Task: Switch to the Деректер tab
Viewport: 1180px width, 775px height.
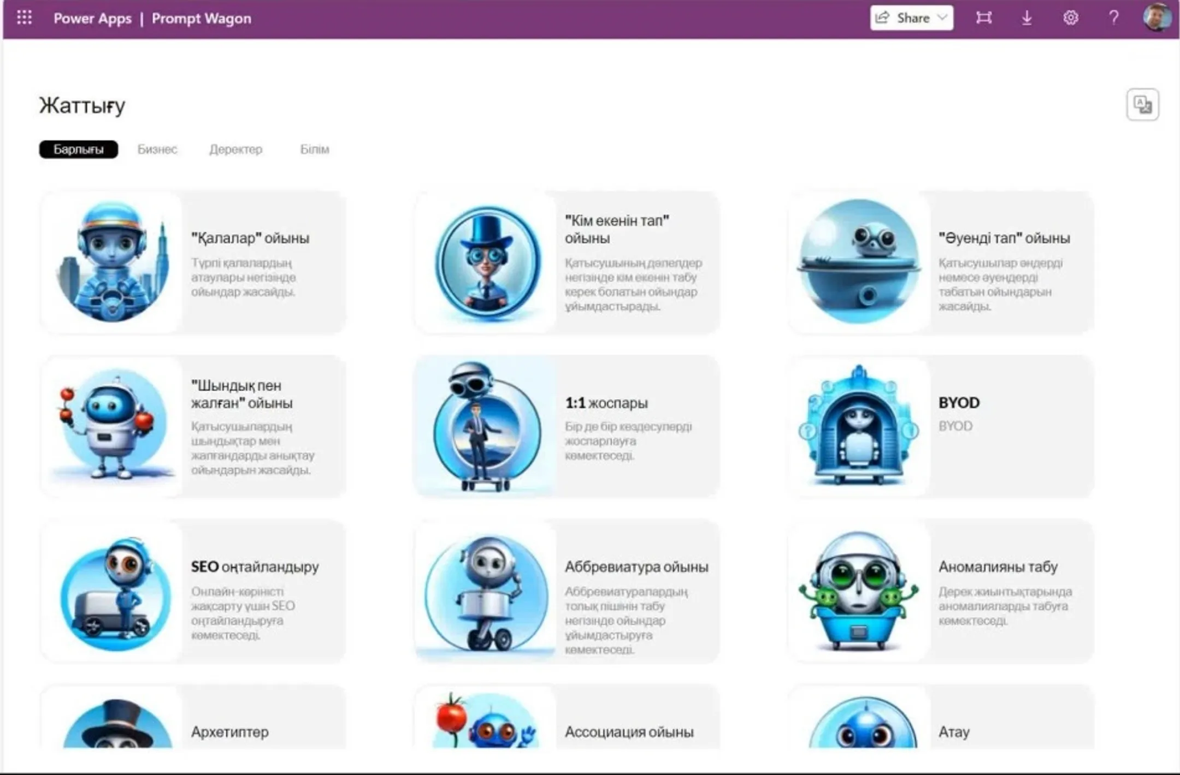Action: click(x=236, y=149)
